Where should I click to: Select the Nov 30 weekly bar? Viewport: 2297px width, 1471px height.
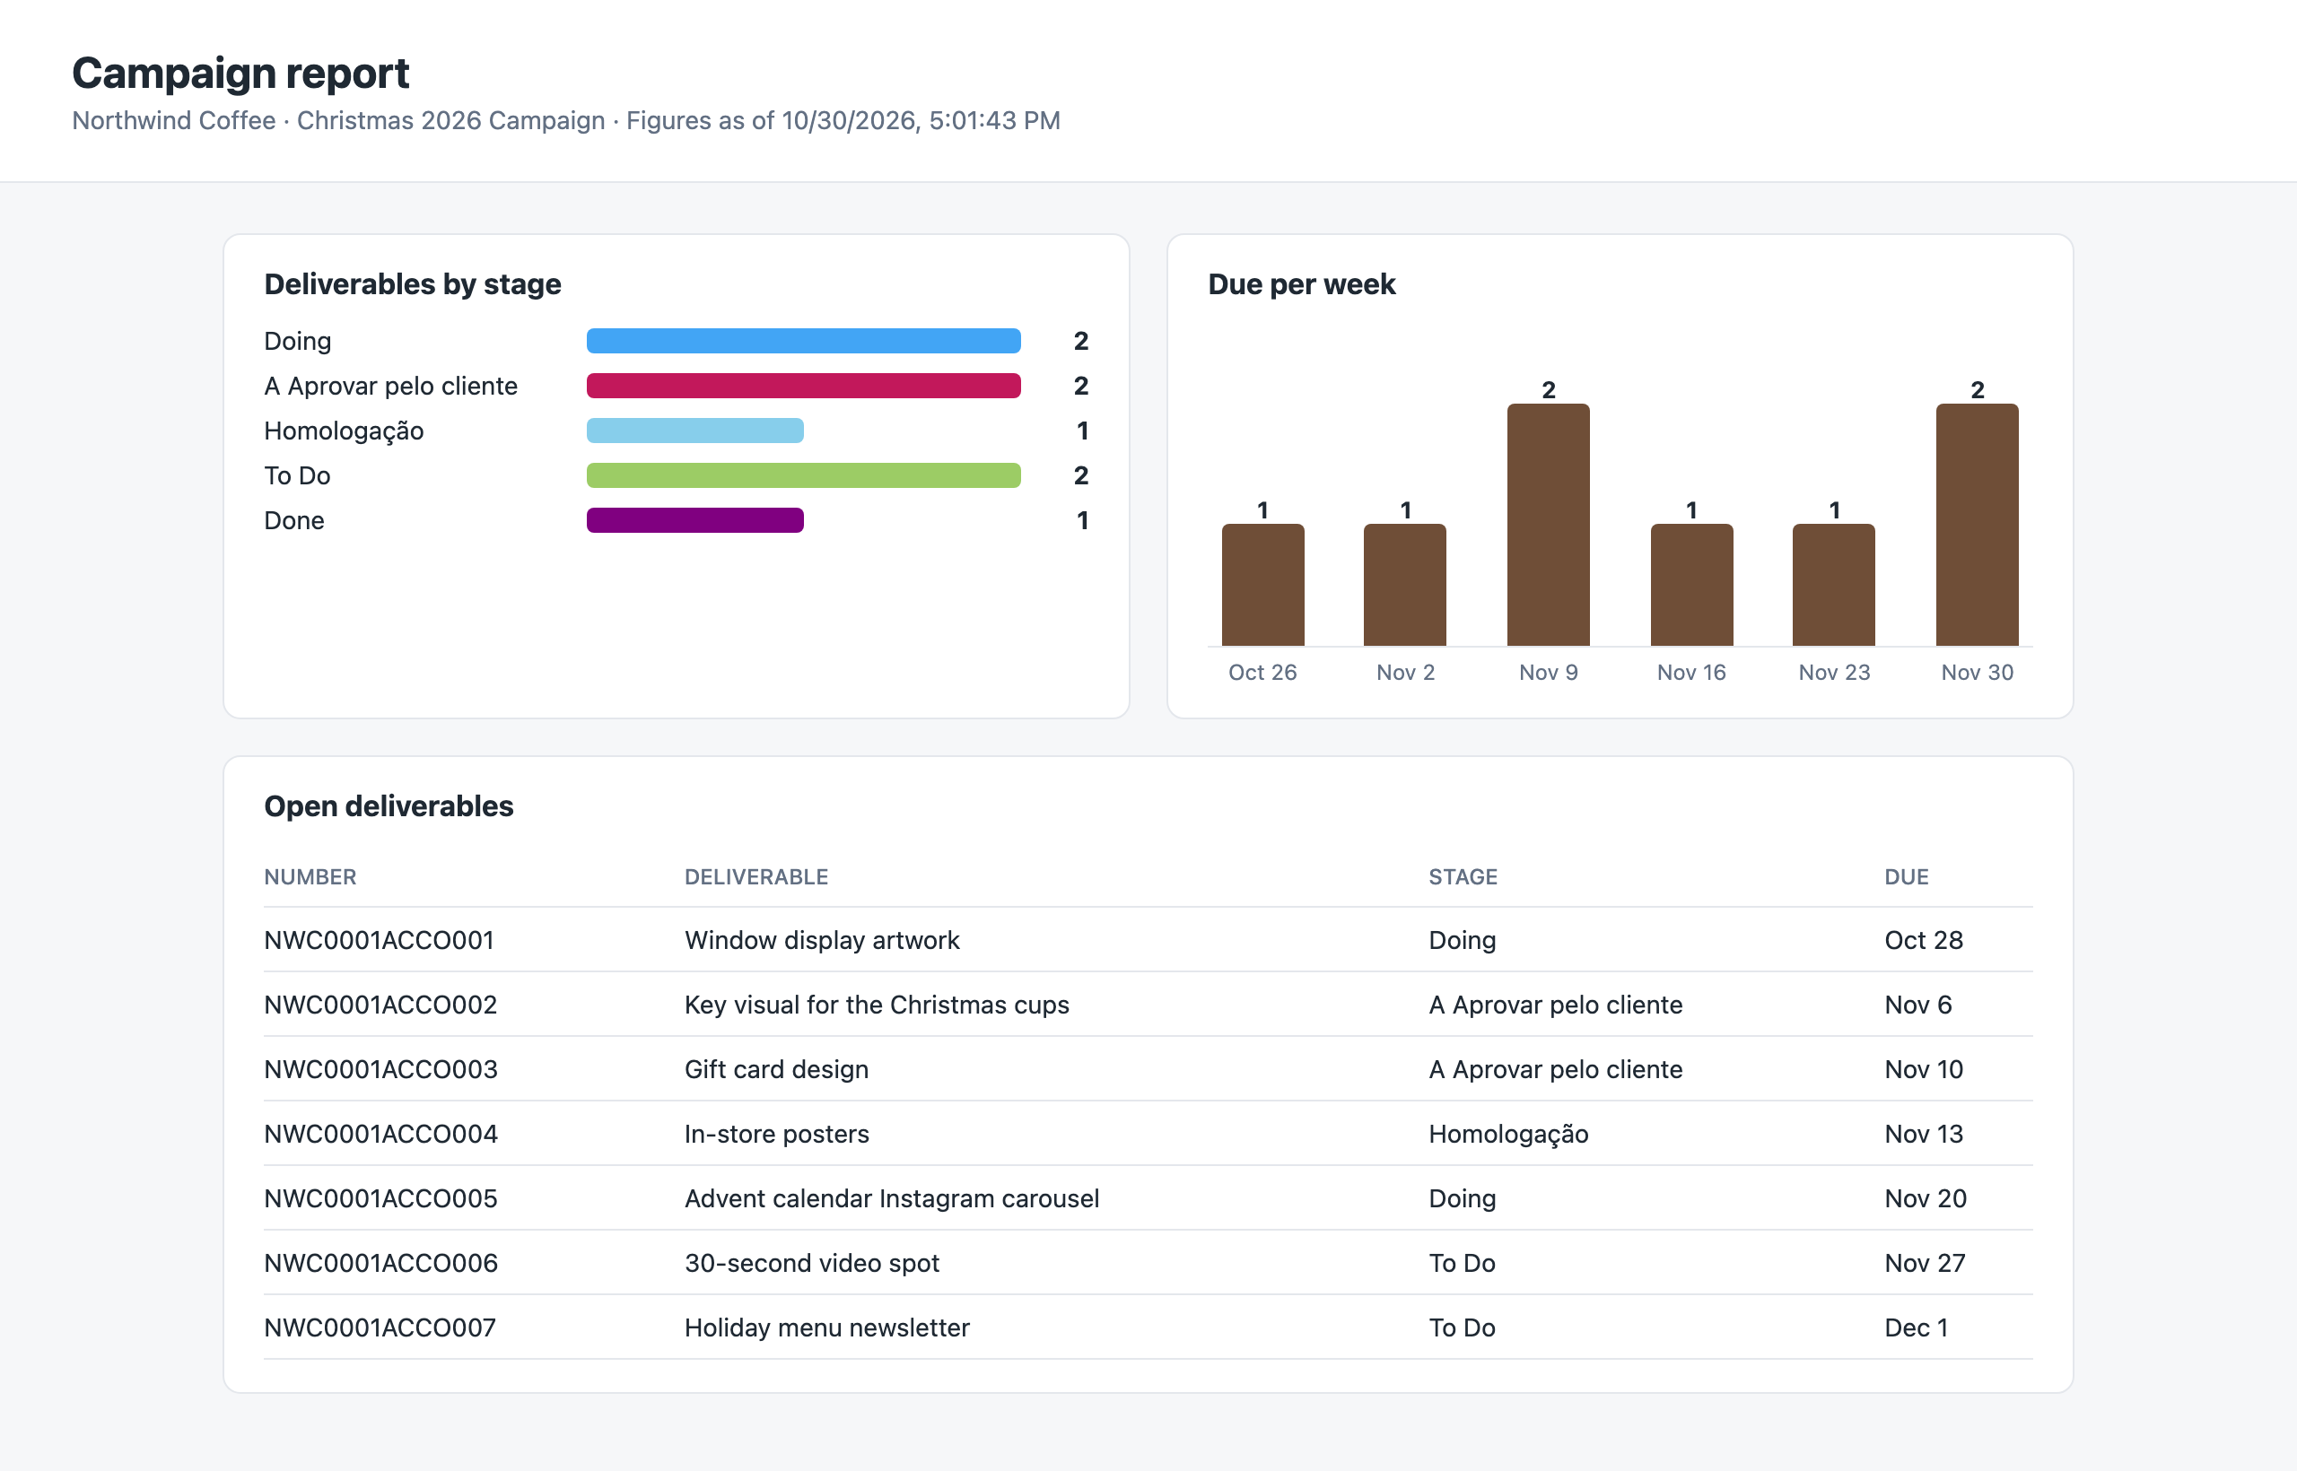1977,525
